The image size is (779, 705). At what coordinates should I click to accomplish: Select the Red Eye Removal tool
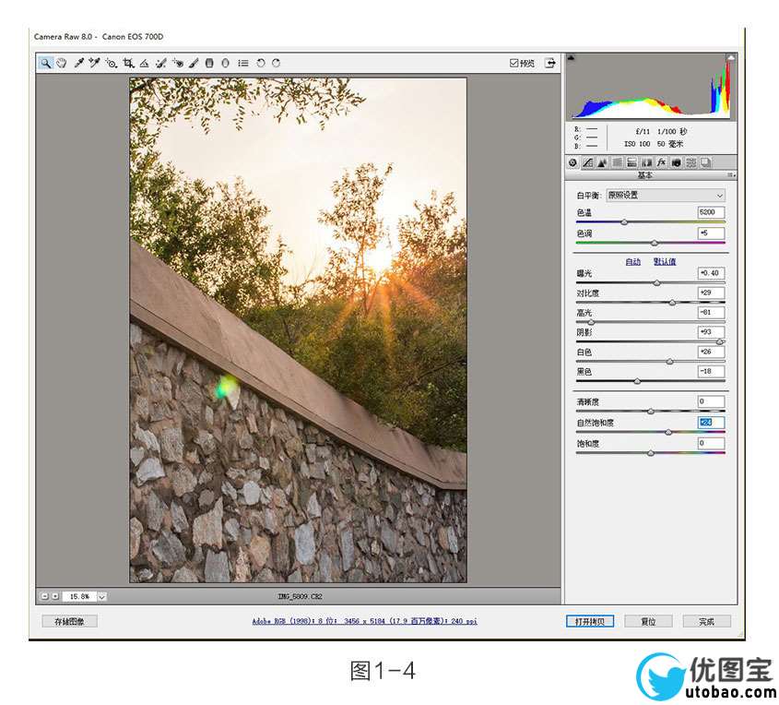click(177, 64)
